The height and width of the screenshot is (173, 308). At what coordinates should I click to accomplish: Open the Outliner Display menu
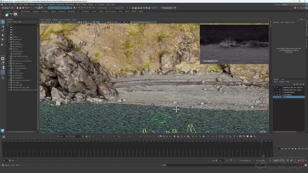(9, 22)
